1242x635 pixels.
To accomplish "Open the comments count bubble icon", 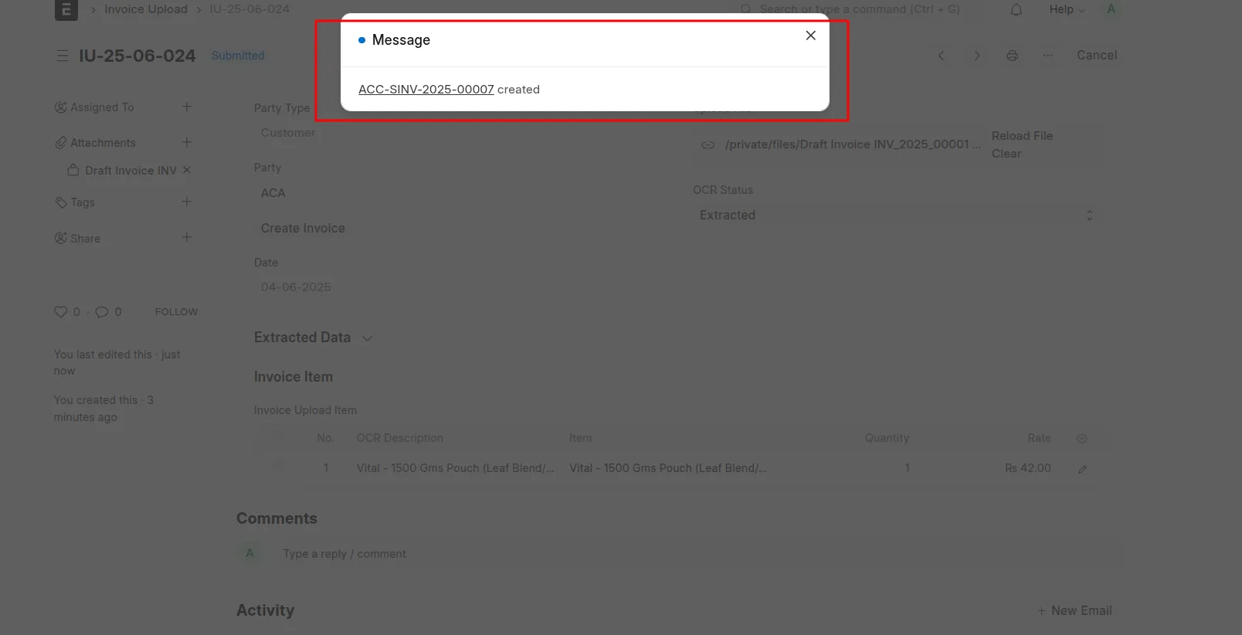I will pos(101,312).
